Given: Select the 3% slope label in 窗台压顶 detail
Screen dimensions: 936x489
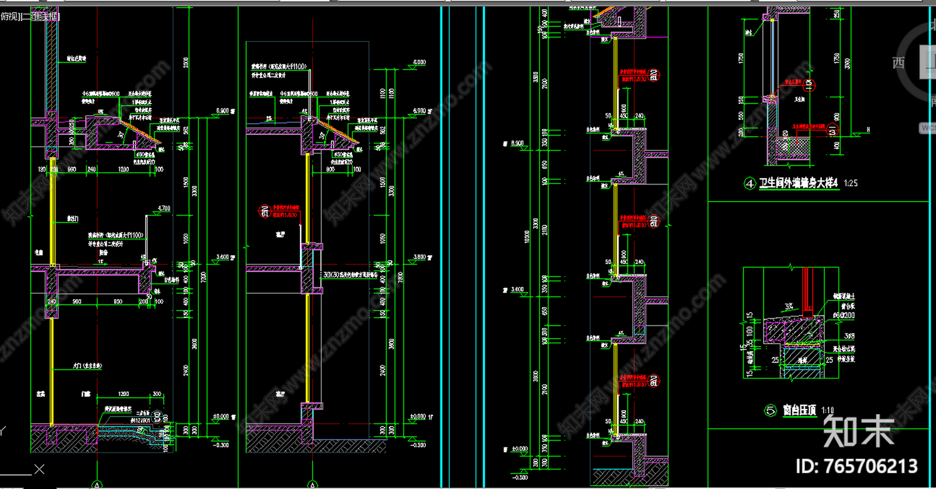Looking at the screenshot, I should pos(789,306).
